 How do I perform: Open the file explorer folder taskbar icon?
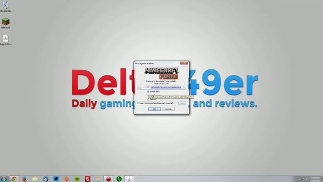coord(35,179)
